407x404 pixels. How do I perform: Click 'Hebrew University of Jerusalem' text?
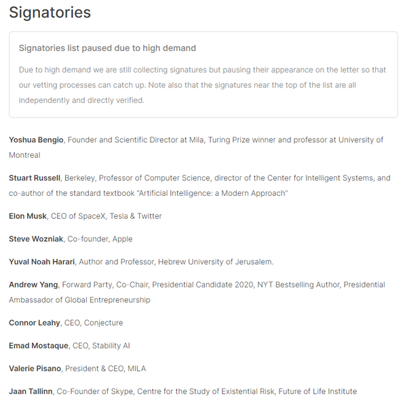click(x=216, y=262)
